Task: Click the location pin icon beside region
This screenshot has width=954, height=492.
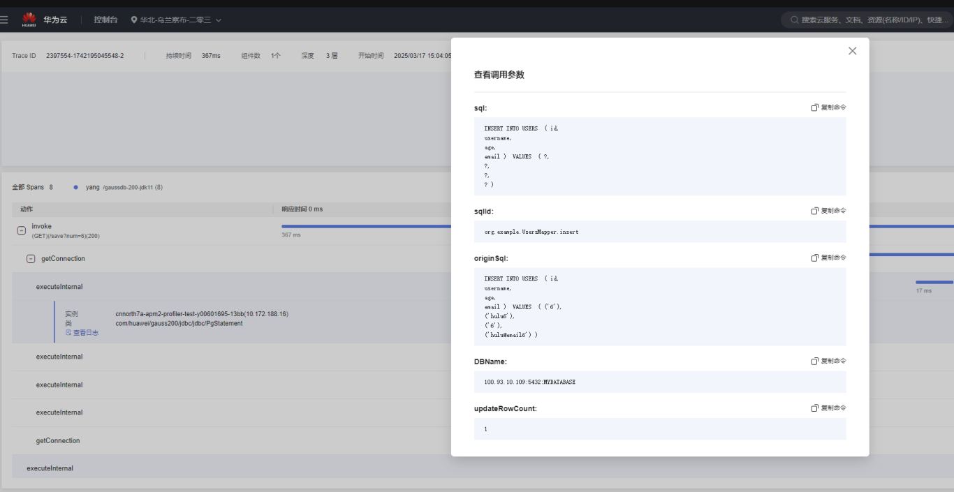Action: (134, 20)
